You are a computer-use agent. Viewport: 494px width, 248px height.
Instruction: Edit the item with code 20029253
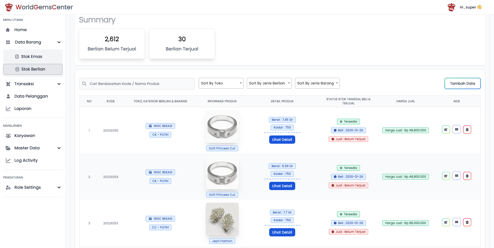[446, 222]
